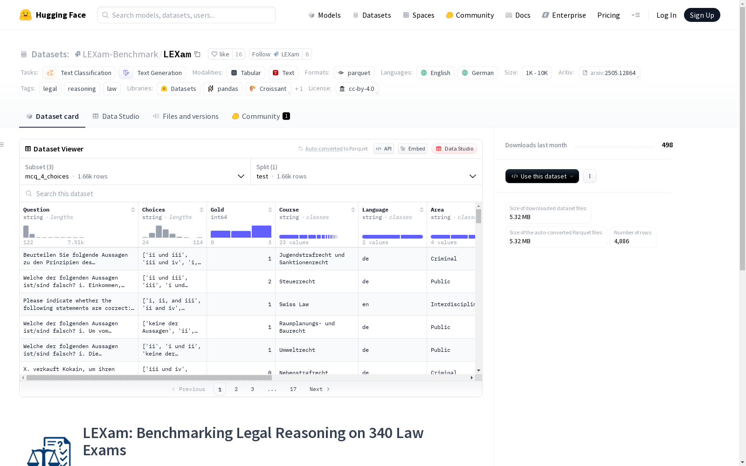This screenshot has width=746, height=466.
Task: Click the Log In link
Action: (666, 15)
